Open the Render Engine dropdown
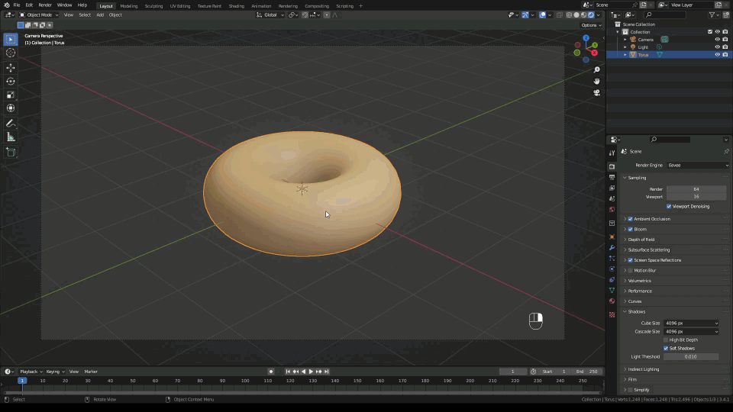Viewport: 733px width, 412px height. (x=698, y=165)
